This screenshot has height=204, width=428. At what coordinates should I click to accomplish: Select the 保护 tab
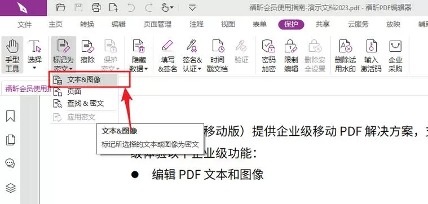click(291, 24)
